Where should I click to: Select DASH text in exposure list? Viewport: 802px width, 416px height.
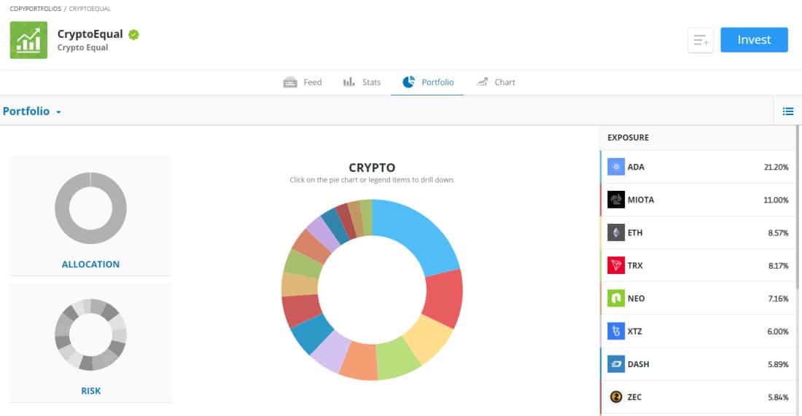coord(639,364)
